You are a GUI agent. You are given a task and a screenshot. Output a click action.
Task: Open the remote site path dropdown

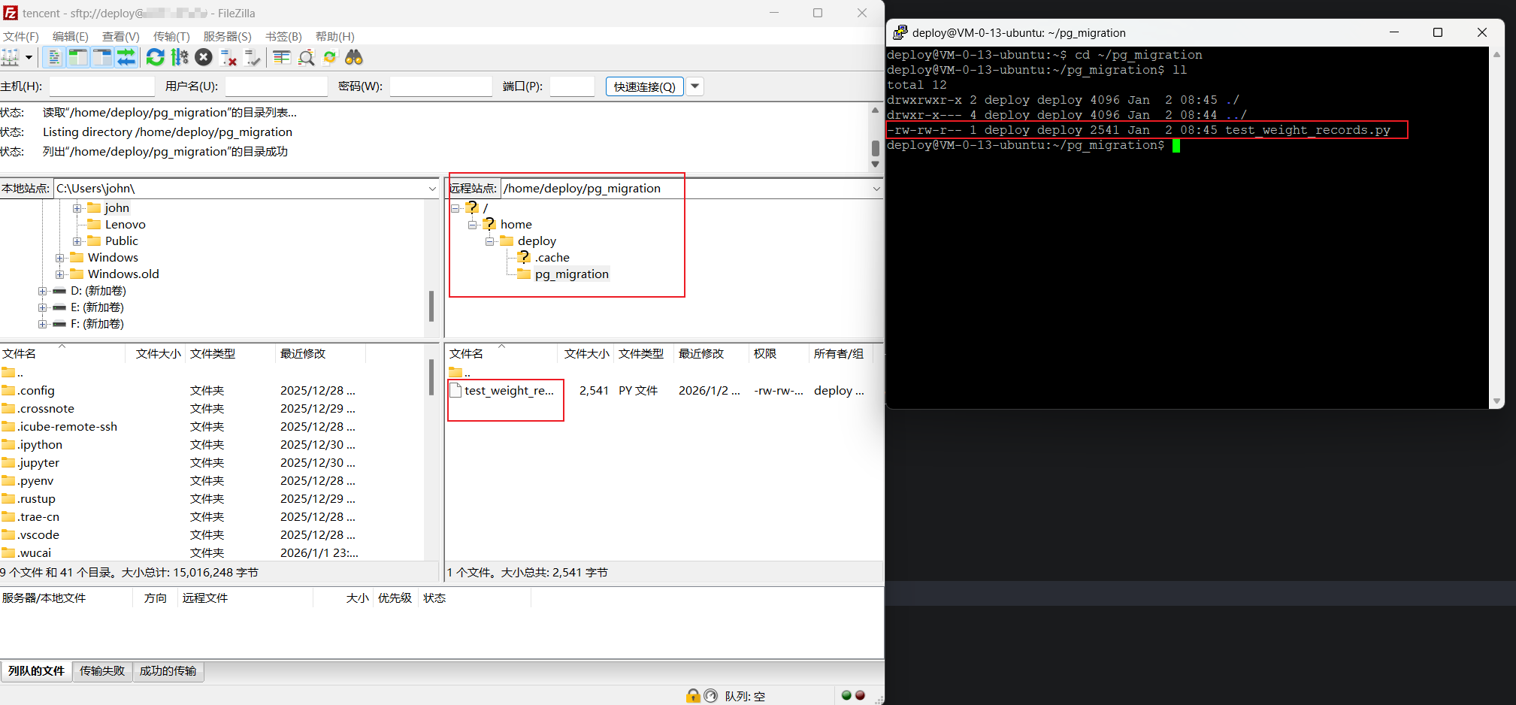click(876, 189)
